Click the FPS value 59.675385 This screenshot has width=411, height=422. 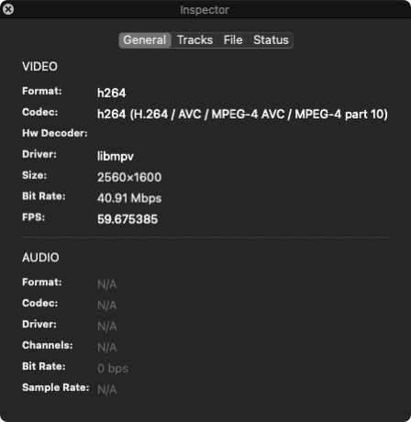pos(128,219)
